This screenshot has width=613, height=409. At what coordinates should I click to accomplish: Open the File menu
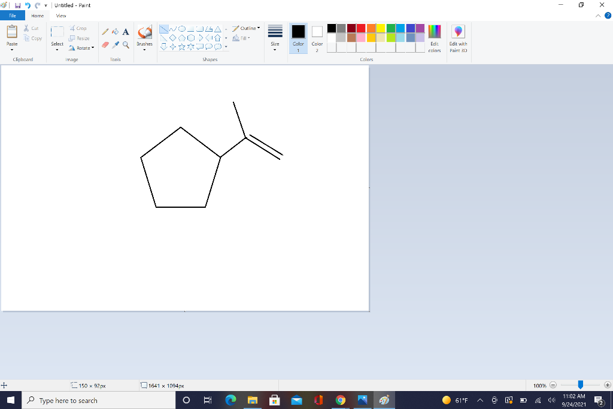point(13,16)
